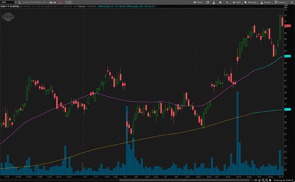This screenshot has height=182, width=295.
Task: Open the Drawing set: Default selector
Action: click(284, 180)
